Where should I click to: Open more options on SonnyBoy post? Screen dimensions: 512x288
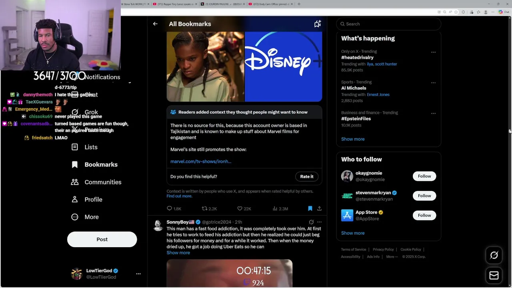click(x=319, y=222)
